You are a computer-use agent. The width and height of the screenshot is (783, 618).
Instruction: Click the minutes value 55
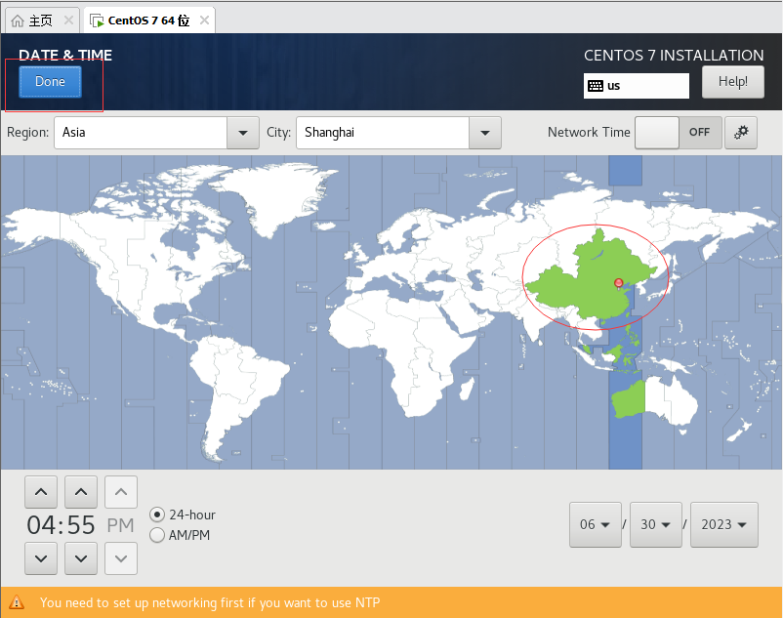point(81,525)
